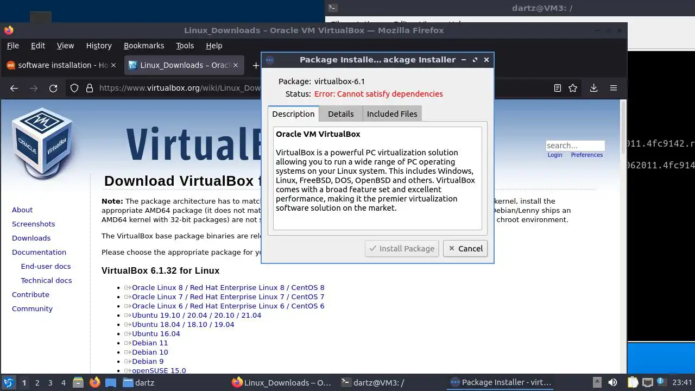Open tracking protection shield icon

(74, 88)
